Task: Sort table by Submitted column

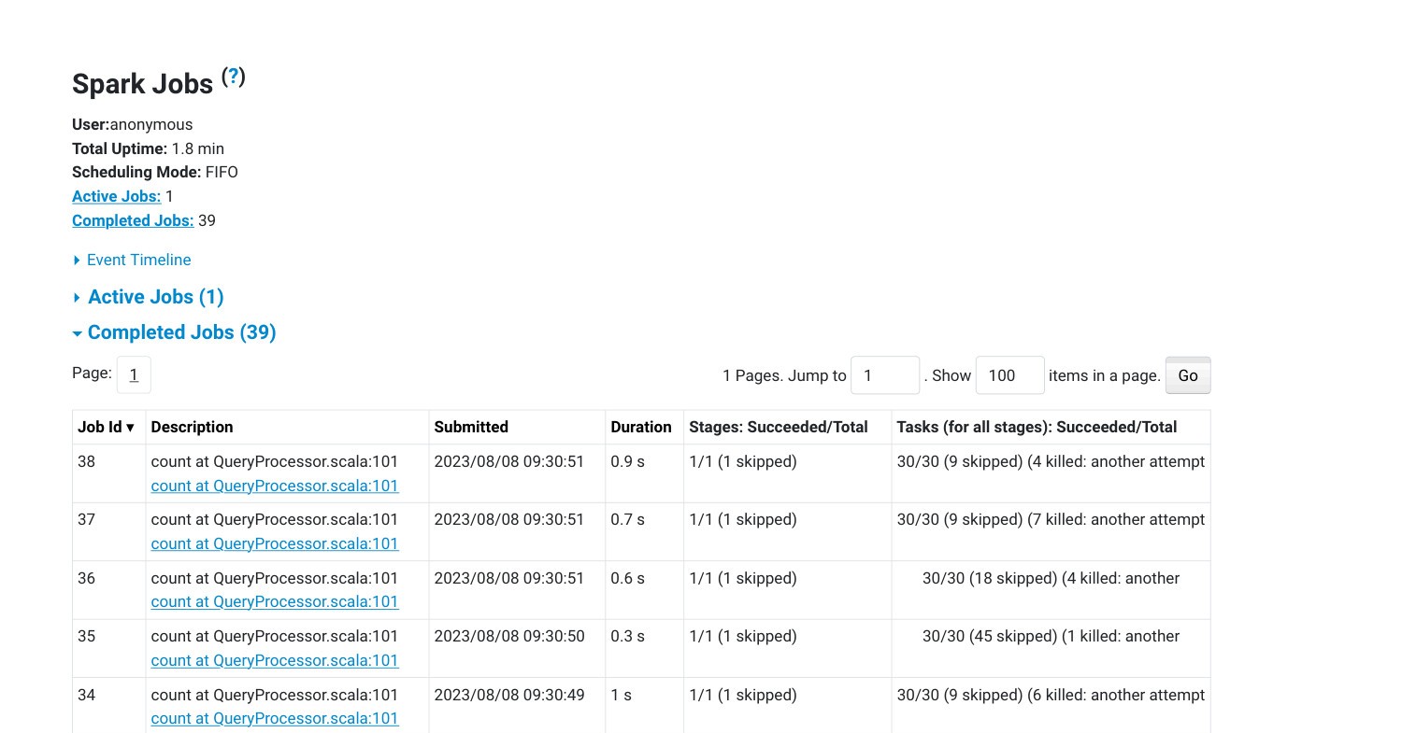Action: point(471,427)
